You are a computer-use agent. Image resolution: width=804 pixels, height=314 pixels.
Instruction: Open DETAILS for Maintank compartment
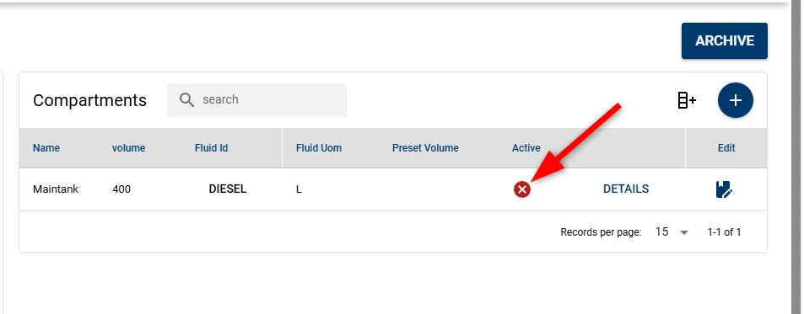pyautogui.click(x=625, y=189)
